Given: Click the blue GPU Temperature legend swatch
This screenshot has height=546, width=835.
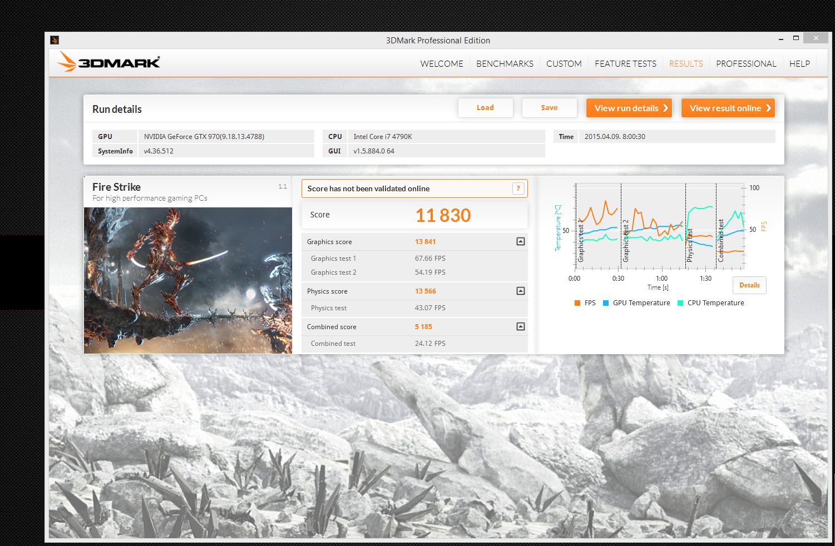Looking at the screenshot, I should click(x=606, y=303).
